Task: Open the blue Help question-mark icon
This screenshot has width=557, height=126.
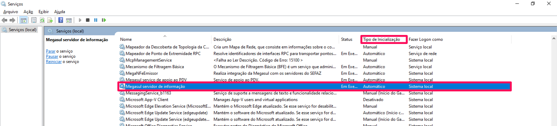Action: point(61,20)
